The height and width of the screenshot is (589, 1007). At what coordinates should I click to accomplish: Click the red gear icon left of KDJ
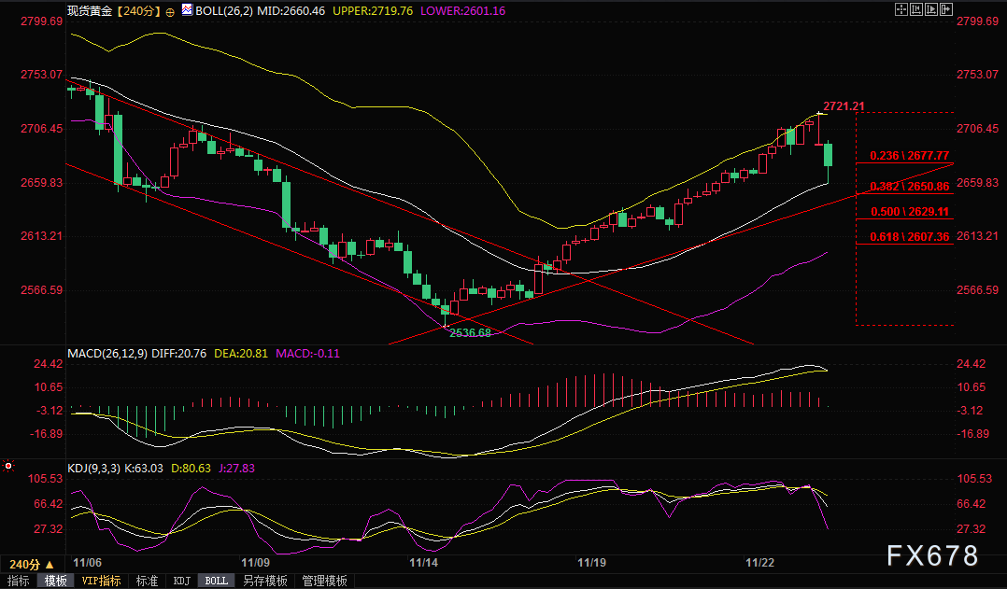point(8,465)
